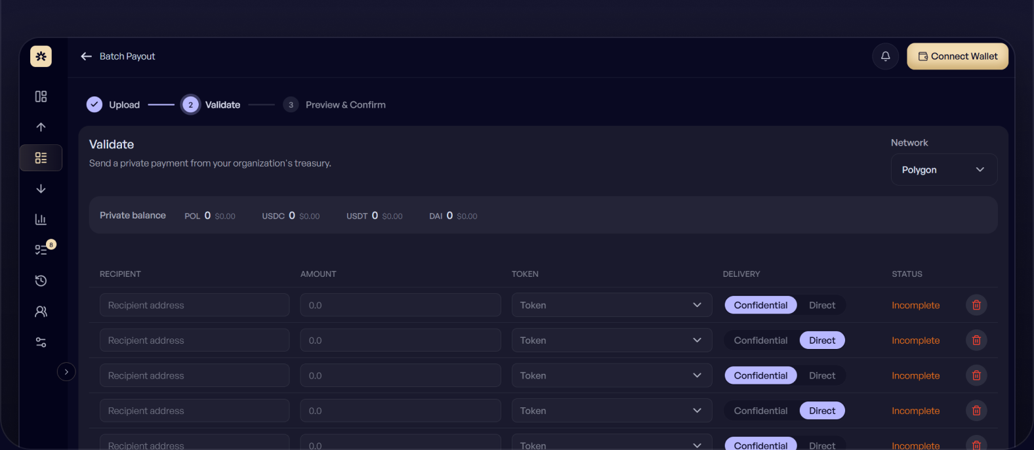Click the second row Incomplete status
The height and width of the screenshot is (450, 1034).
[x=915, y=340]
